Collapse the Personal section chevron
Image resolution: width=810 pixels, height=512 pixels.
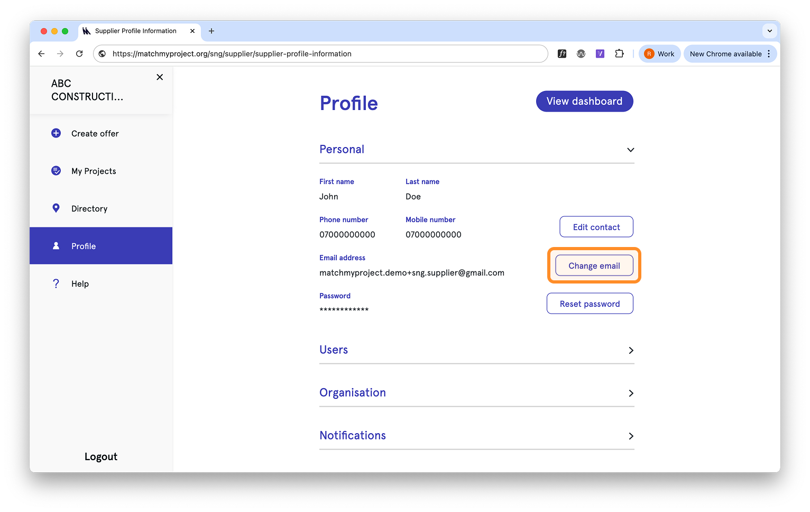click(x=630, y=150)
